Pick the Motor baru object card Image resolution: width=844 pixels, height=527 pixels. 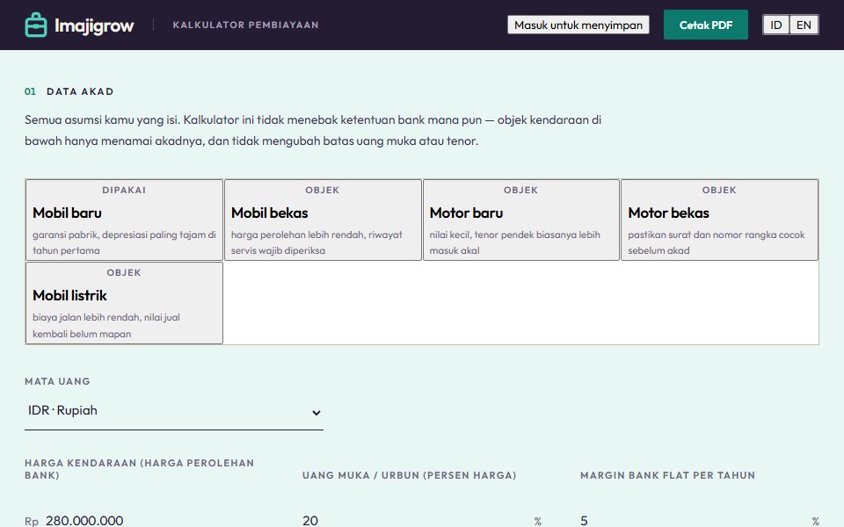tap(521, 220)
